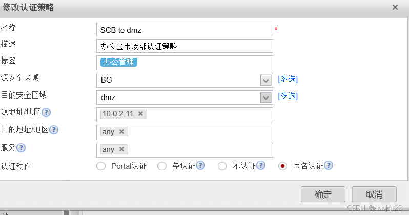Screen dimensions: 409x215
Task: Click help icon next to 匿名认证
Action: click(x=329, y=166)
